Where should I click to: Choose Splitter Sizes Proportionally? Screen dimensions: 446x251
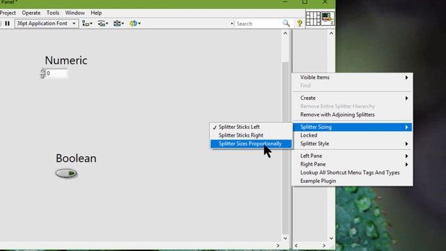point(251,144)
